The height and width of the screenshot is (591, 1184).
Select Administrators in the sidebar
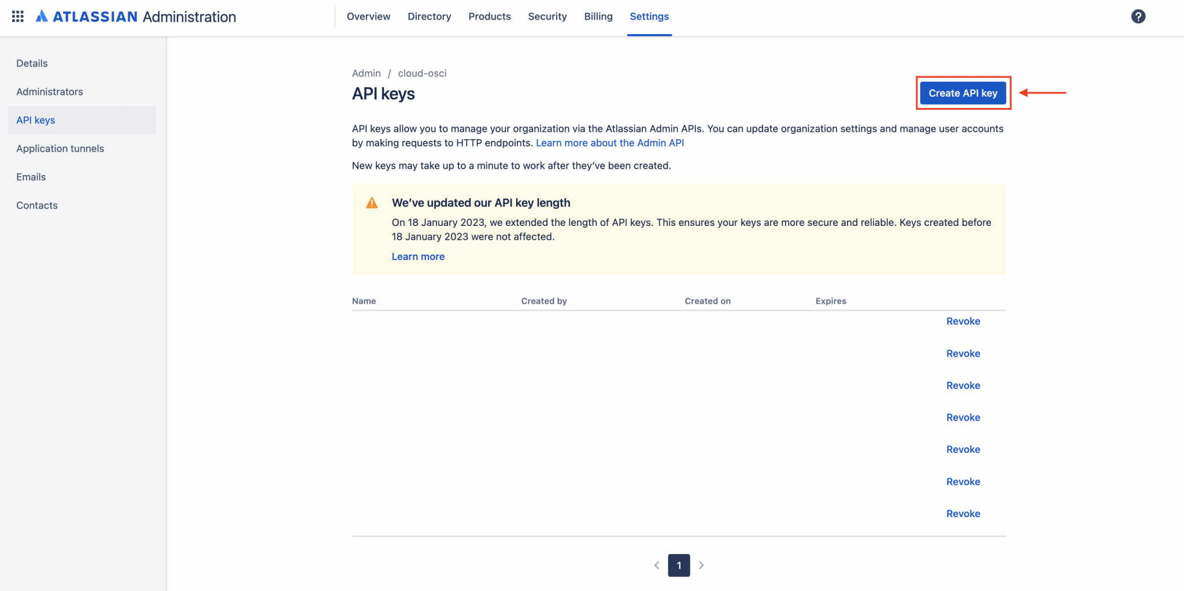point(50,91)
